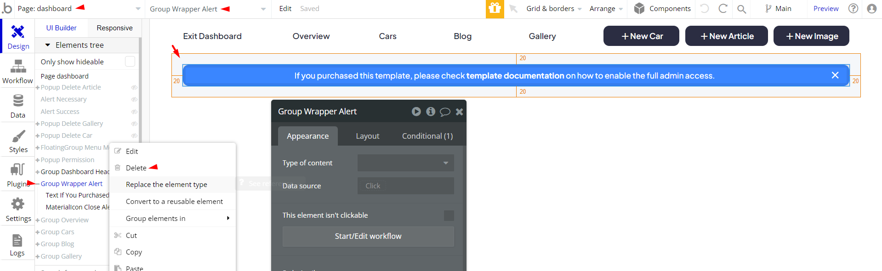Switch to the Conditional (1) tab

click(x=427, y=136)
